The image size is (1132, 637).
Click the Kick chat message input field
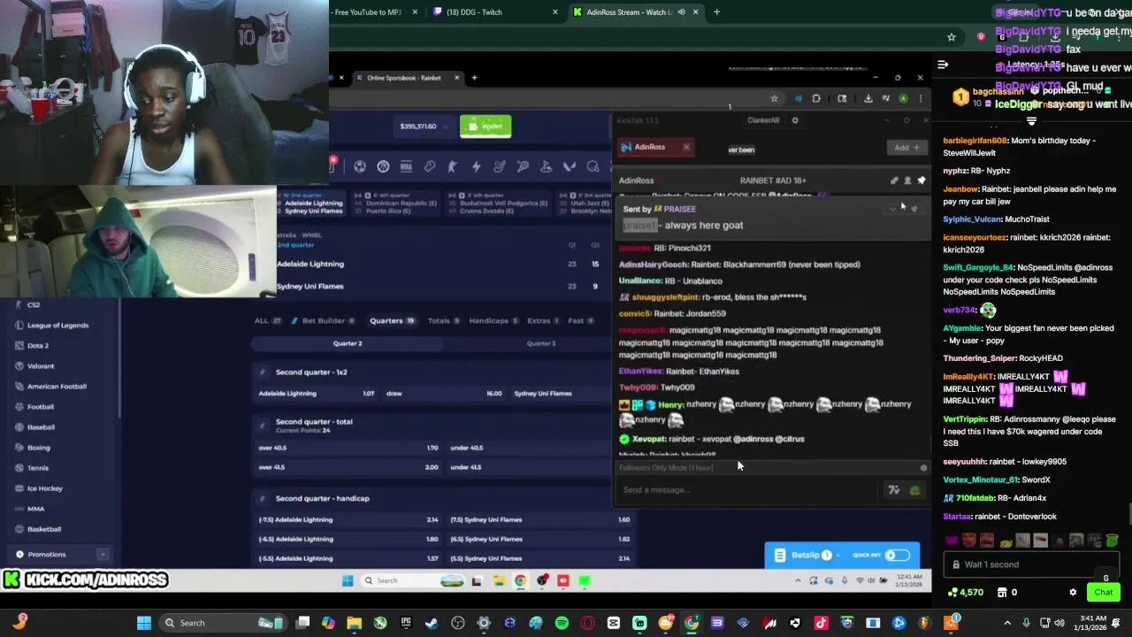pos(1030,564)
